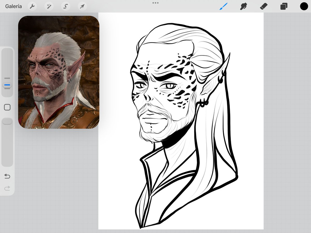Adjust the brush size slider

click(x=7, y=72)
